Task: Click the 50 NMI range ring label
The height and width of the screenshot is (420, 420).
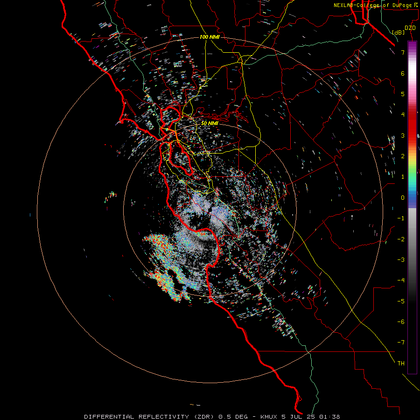Action: pyautogui.click(x=210, y=123)
